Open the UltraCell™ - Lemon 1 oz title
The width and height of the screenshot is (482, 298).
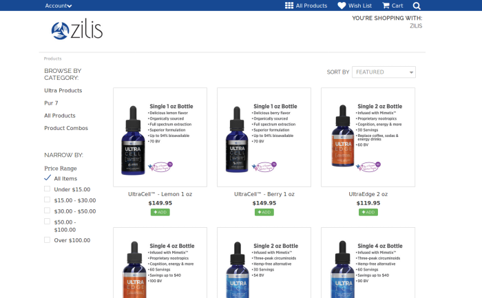pos(160,194)
